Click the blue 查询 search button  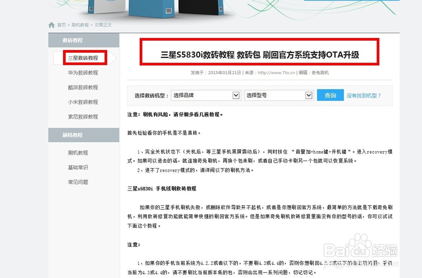point(330,95)
